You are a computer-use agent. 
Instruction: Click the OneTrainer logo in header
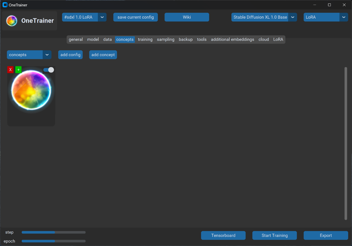tap(12, 21)
